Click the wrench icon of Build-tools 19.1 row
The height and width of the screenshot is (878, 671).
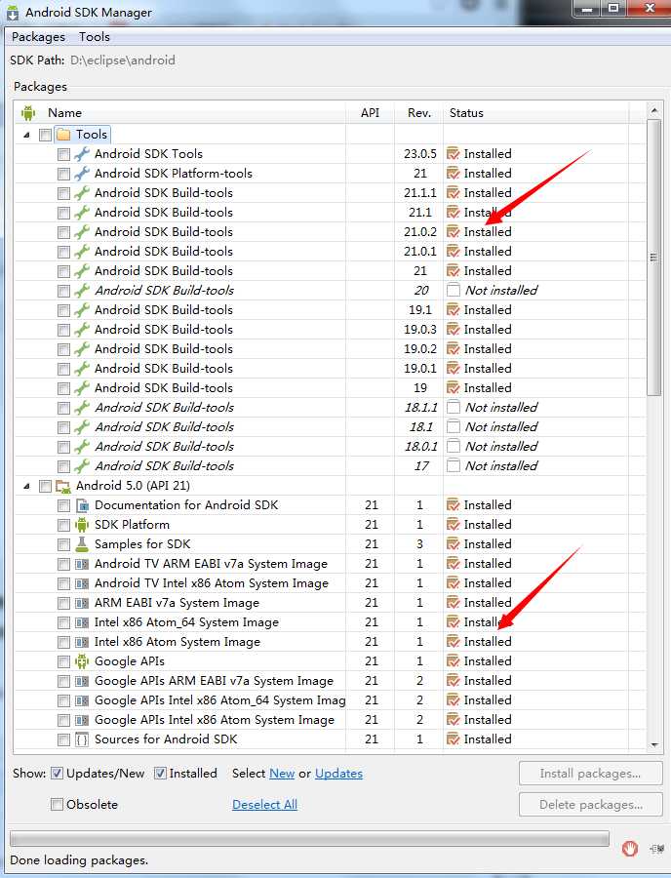pyautogui.click(x=82, y=309)
